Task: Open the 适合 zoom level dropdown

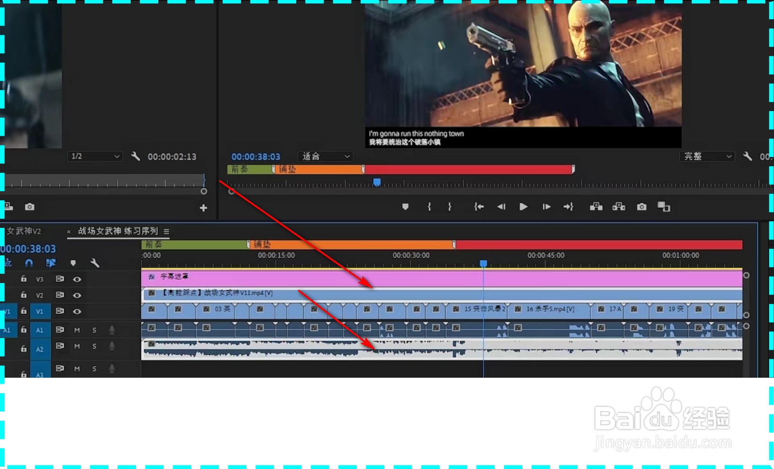Action: point(325,156)
